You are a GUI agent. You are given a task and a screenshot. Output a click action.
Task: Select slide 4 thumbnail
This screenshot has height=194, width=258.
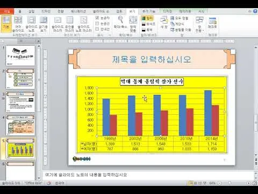coord(20,126)
